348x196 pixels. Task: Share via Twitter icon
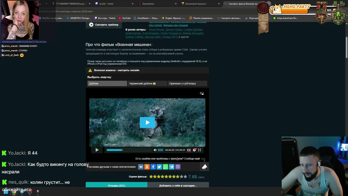point(159,167)
